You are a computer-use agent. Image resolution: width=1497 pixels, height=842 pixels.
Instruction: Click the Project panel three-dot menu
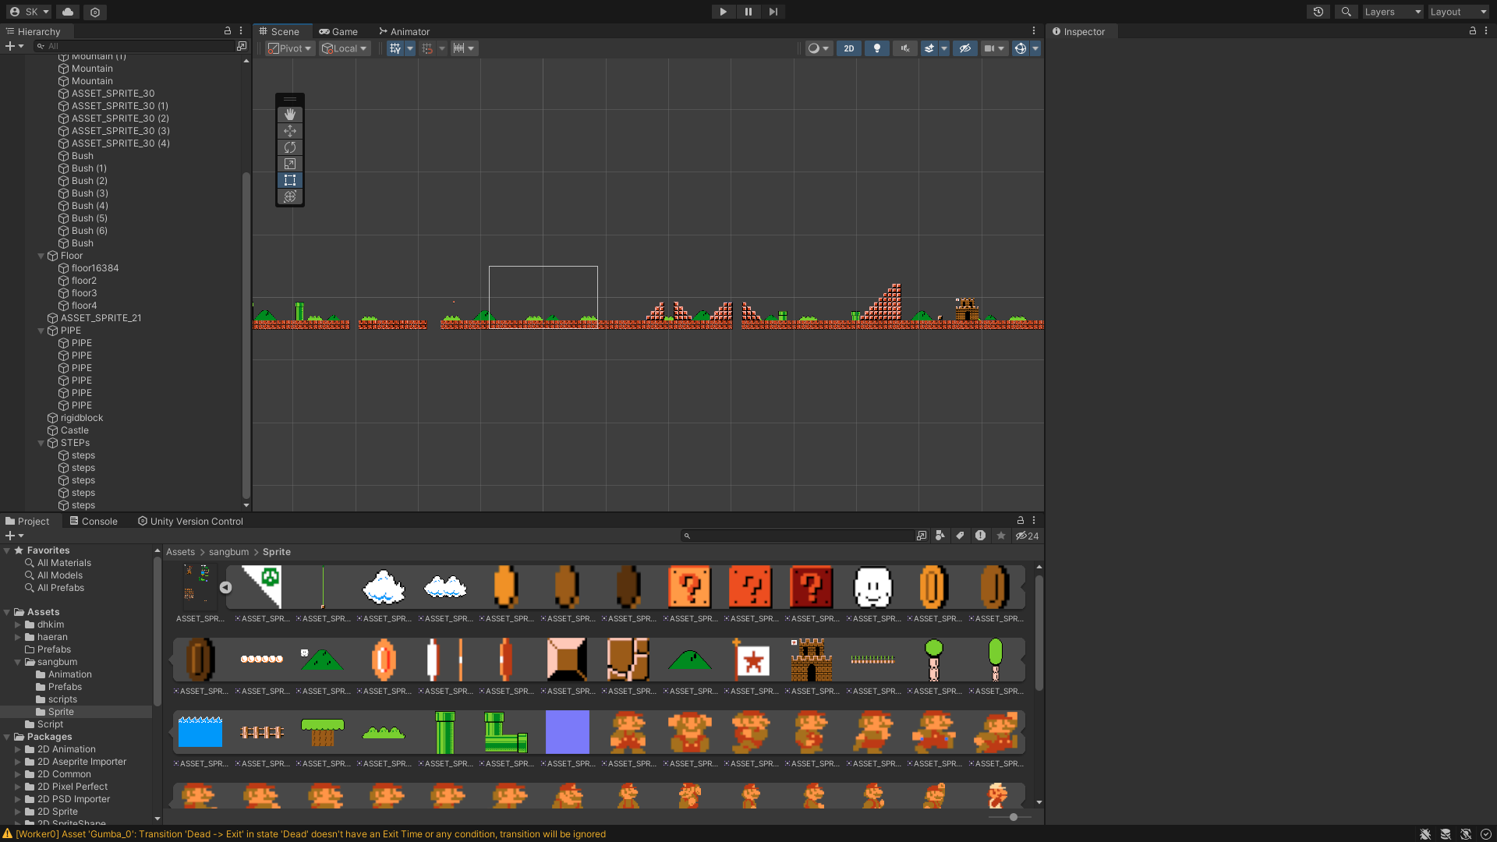(1034, 520)
